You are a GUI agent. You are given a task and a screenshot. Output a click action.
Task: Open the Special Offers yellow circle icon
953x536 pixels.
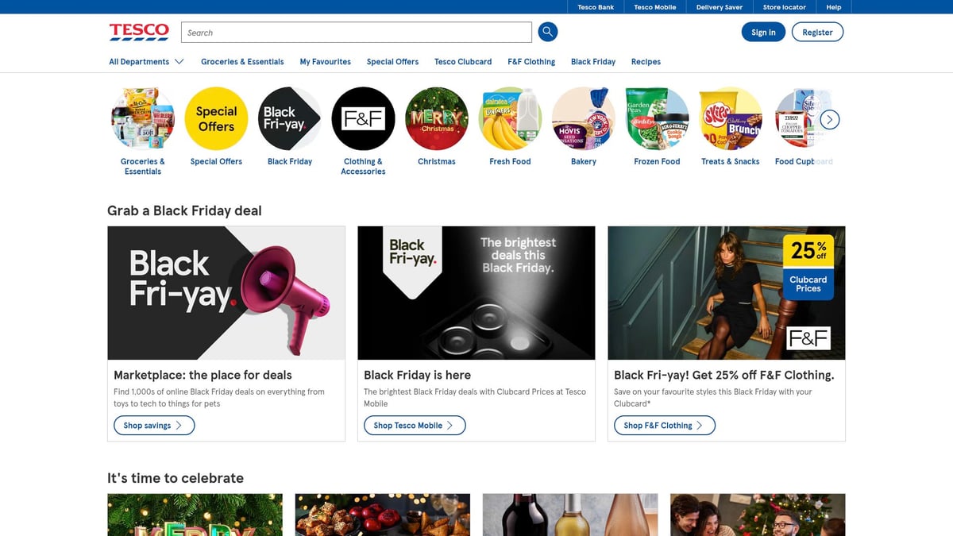tap(216, 119)
